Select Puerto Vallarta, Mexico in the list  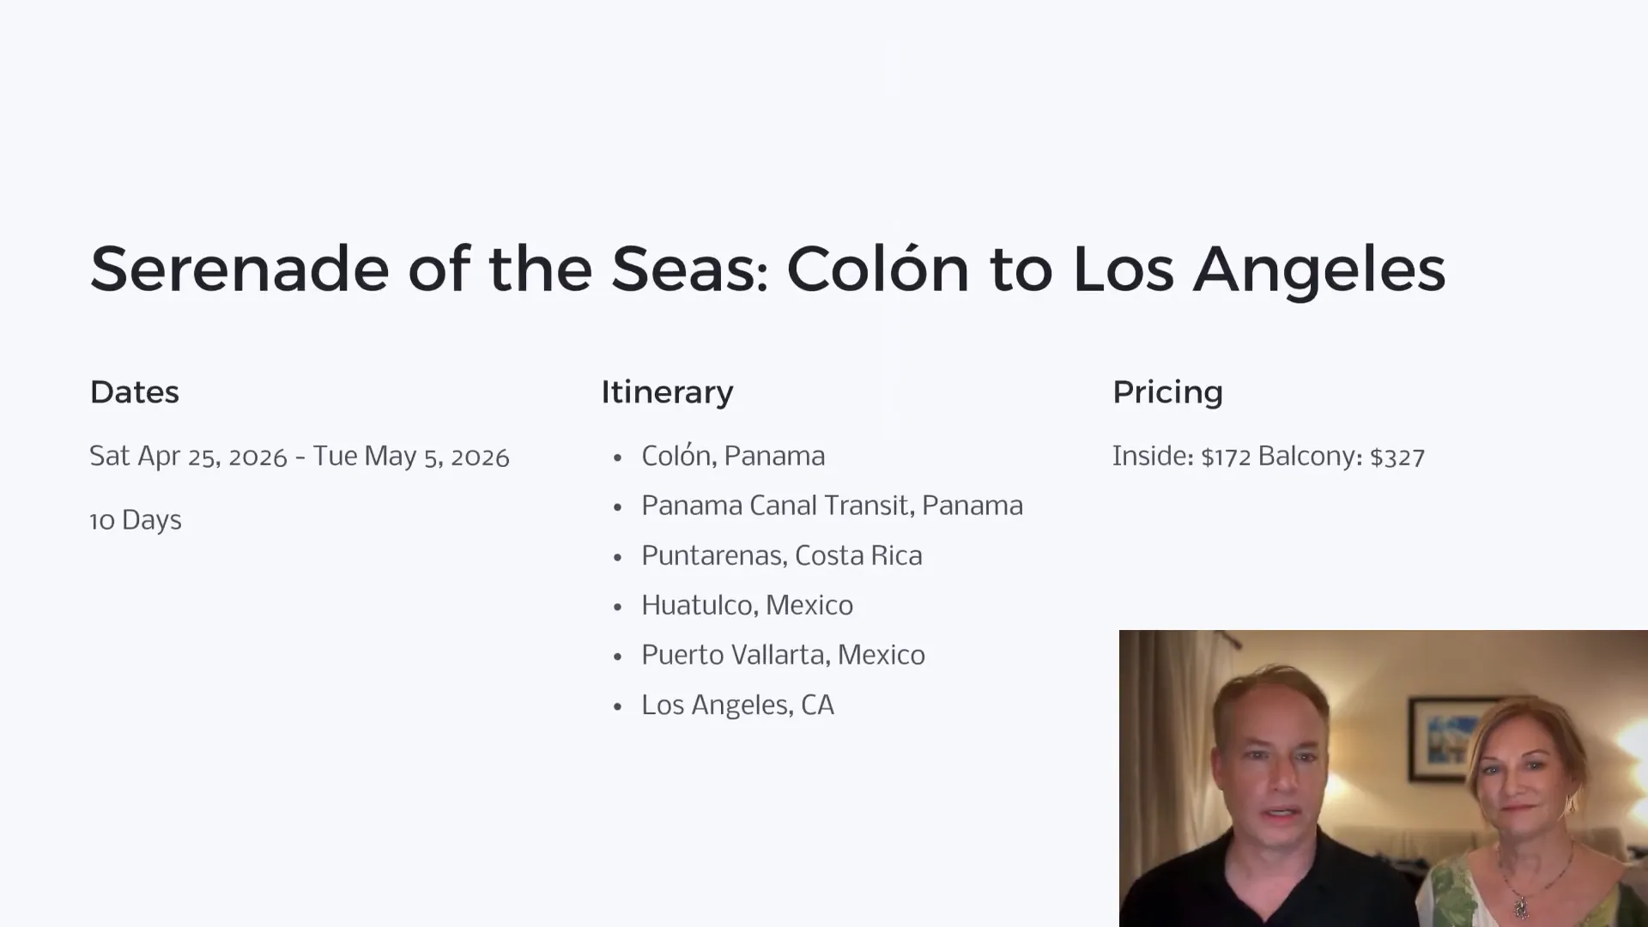click(783, 655)
